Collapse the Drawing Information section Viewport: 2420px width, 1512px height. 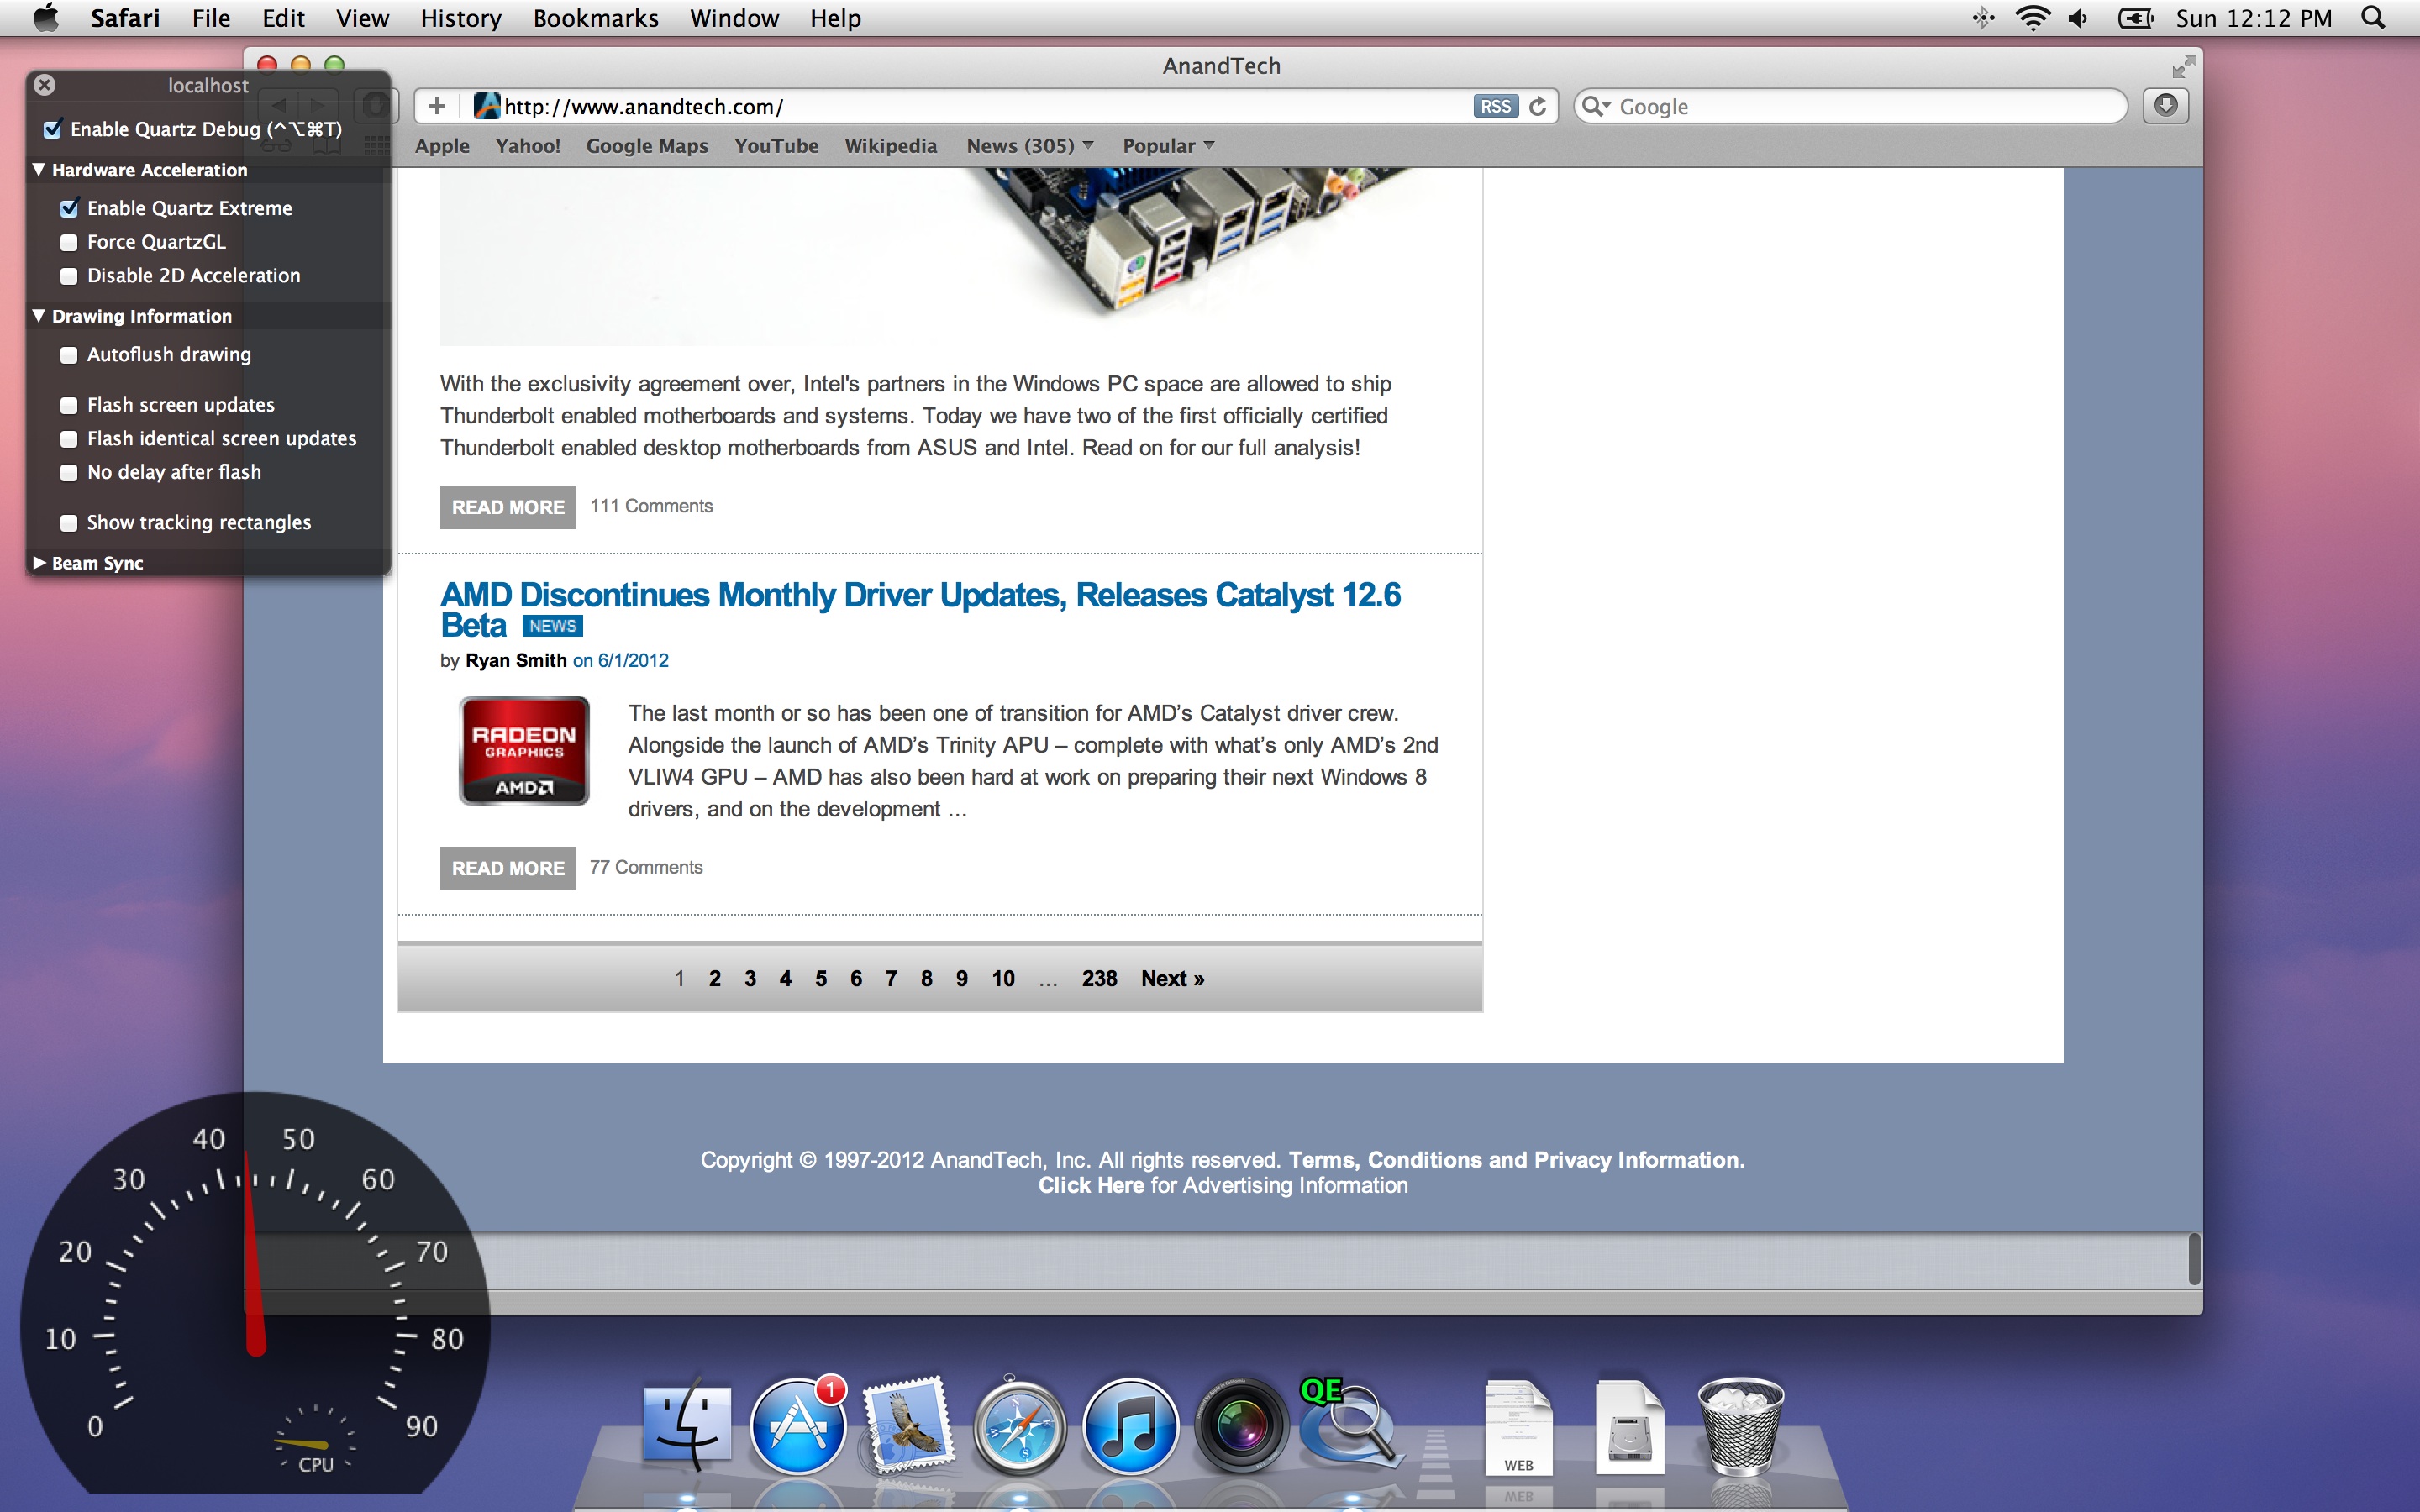pos(39,316)
